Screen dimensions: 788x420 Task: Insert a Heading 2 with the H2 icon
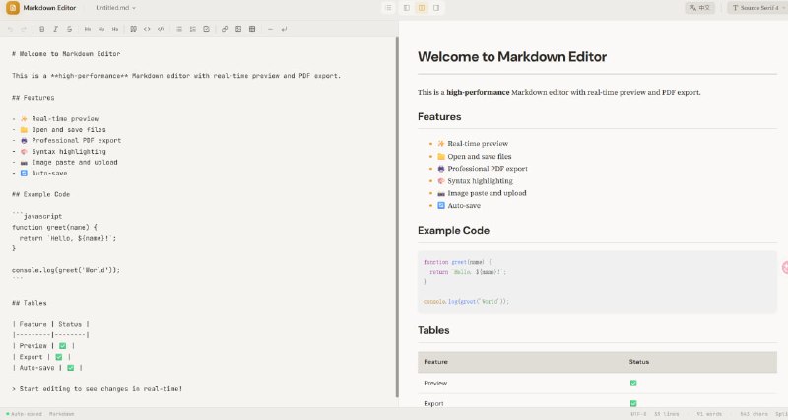101,29
